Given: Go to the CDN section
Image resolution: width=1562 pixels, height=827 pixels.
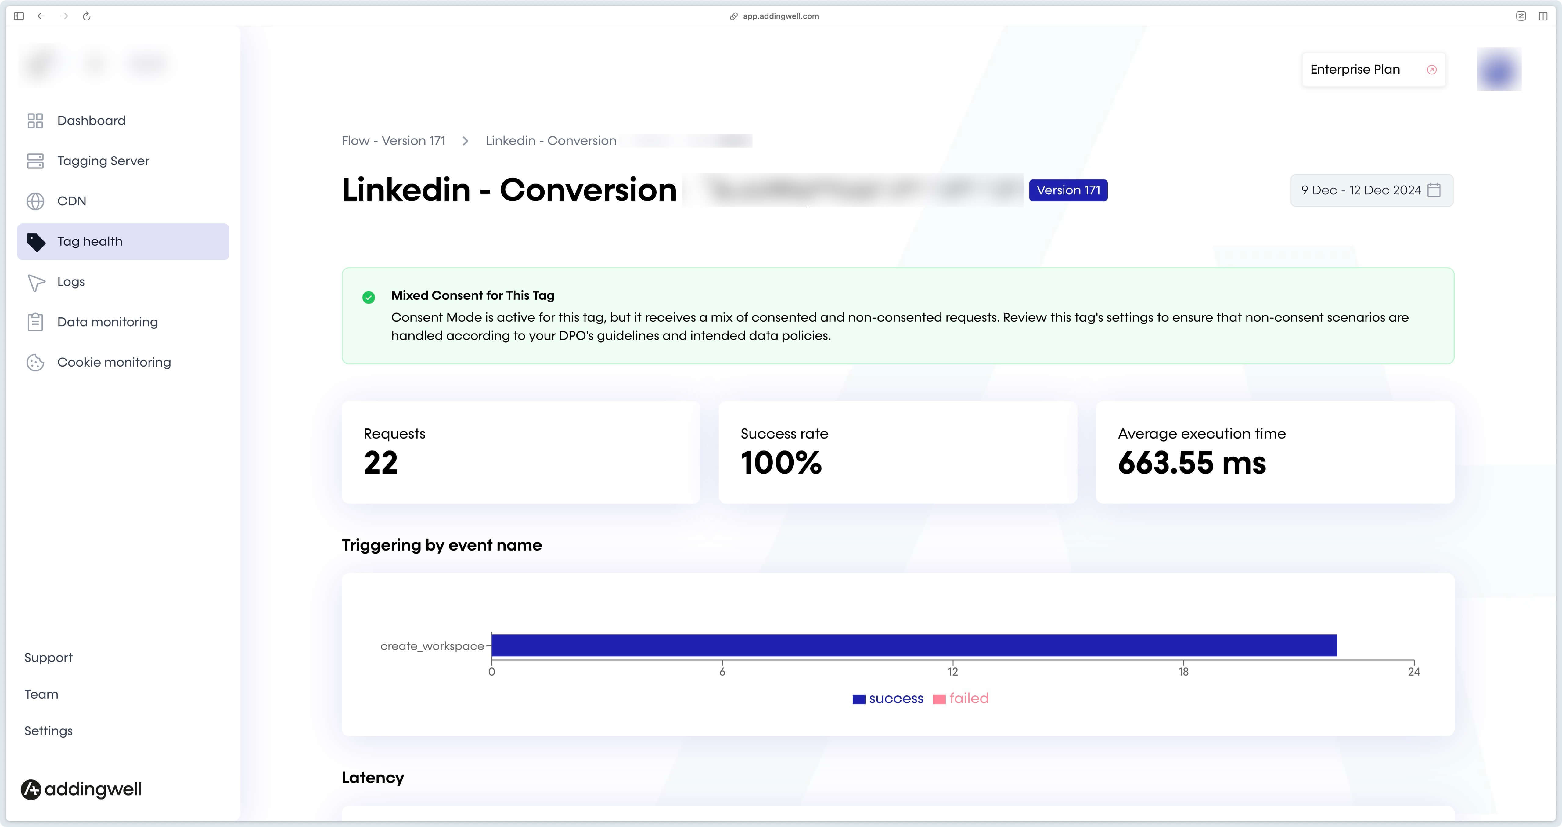Looking at the screenshot, I should pos(123,201).
